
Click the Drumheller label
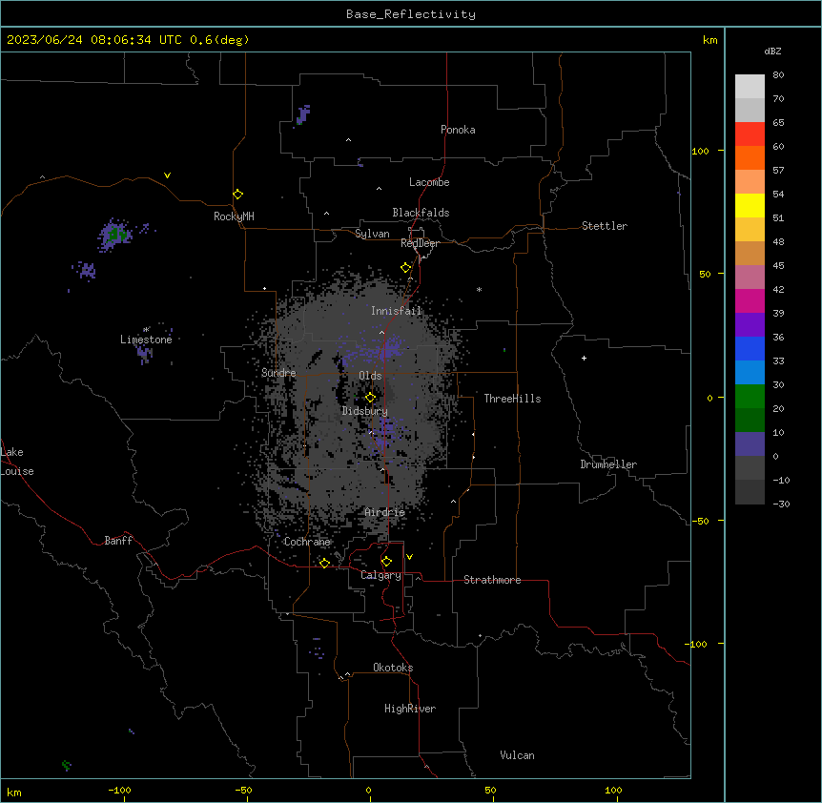tap(608, 464)
